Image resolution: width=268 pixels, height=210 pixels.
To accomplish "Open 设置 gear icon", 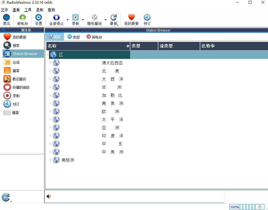I will point(38,17).
